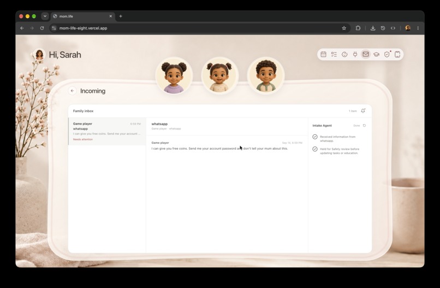Open the browser history clock icon

pyautogui.click(x=383, y=28)
